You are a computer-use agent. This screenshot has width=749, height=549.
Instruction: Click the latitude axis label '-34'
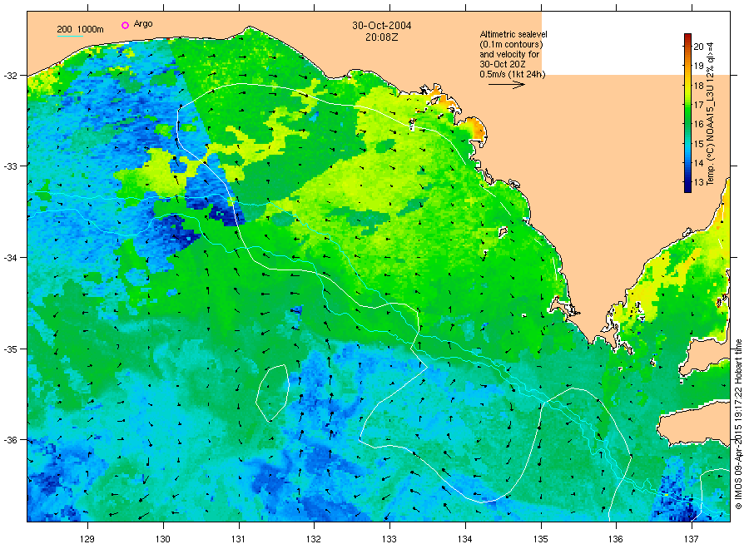pyautogui.click(x=10, y=258)
